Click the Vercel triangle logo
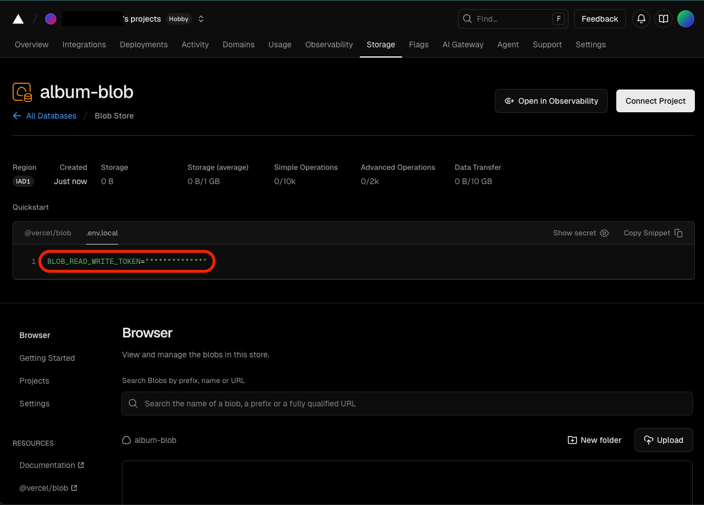The width and height of the screenshot is (704, 505). pyautogui.click(x=18, y=18)
